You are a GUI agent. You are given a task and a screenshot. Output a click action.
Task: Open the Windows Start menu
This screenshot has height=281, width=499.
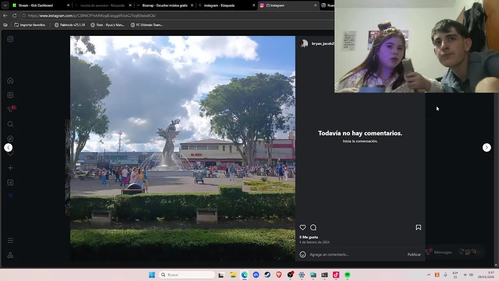(x=152, y=275)
